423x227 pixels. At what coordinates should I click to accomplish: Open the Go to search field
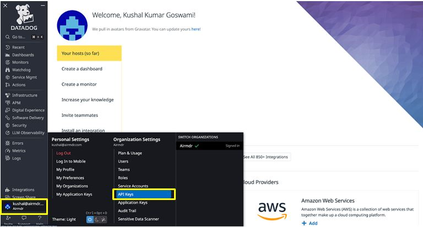click(x=24, y=37)
